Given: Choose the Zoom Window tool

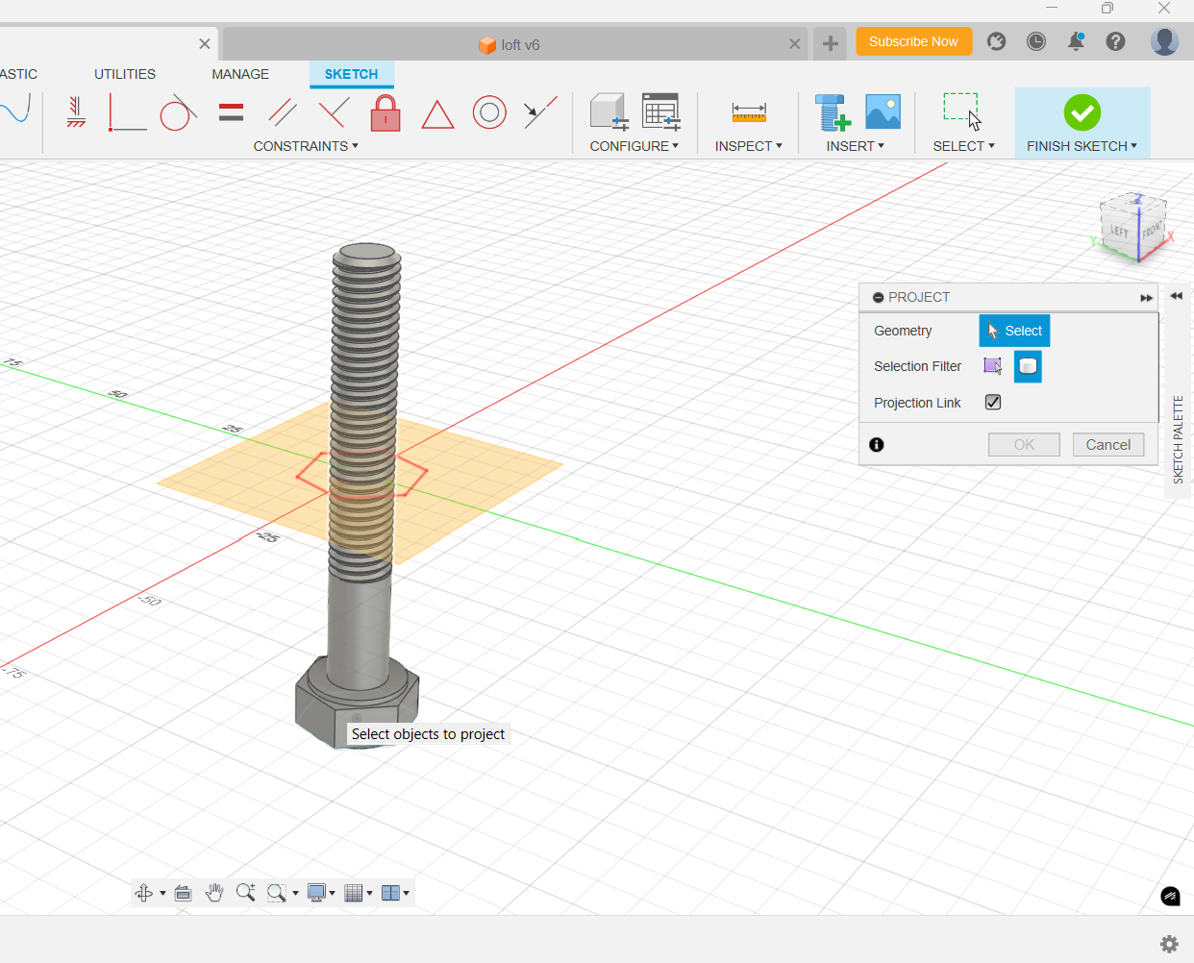Looking at the screenshot, I should (277, 893).
